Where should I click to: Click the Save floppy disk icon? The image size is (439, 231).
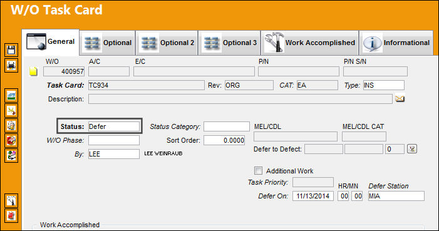[11, 51]
